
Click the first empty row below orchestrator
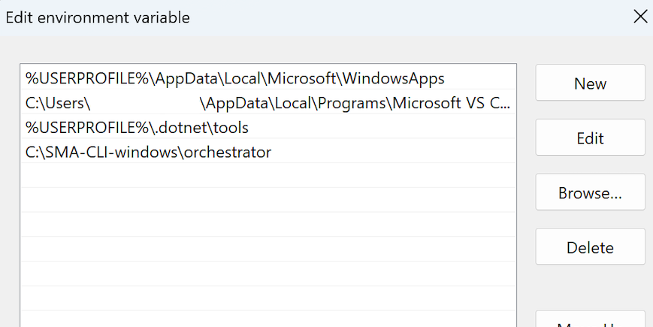[x=268, y=176]
